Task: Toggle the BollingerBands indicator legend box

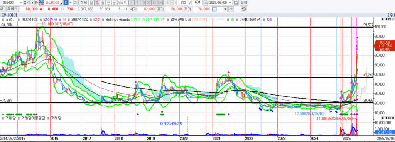Action: coord(103,20)
